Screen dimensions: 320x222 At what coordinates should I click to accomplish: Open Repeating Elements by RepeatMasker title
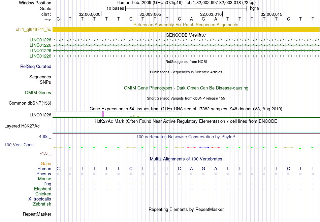coord(186,210)
